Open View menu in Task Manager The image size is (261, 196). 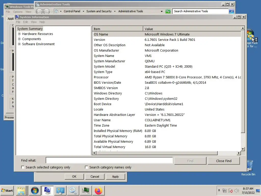click(28, 12)
